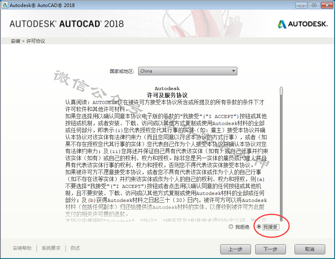Select the 我接受 (I Accept) radio button
The width and height of the screenshot is (335, 259).
point(259,227)
